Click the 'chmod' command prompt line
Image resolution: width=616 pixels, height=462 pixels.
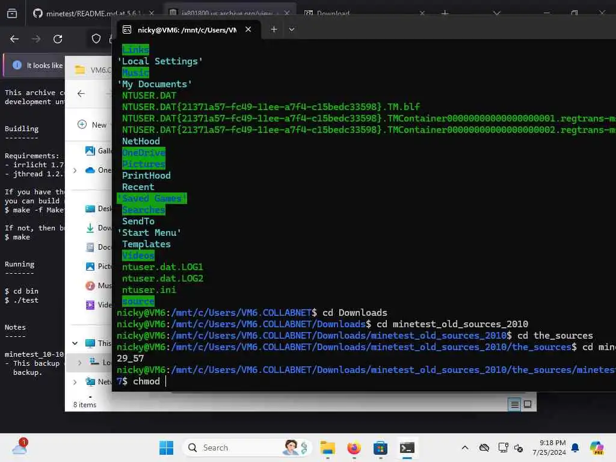pos(141,381)
